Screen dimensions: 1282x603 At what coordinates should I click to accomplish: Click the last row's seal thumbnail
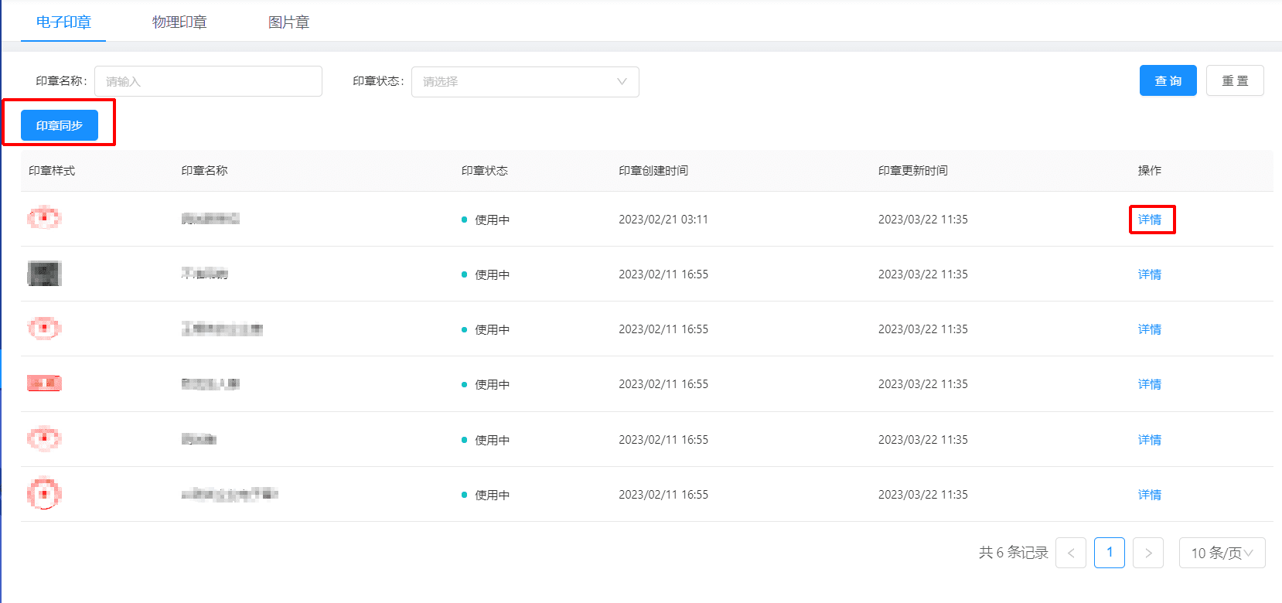pos(44,493)
